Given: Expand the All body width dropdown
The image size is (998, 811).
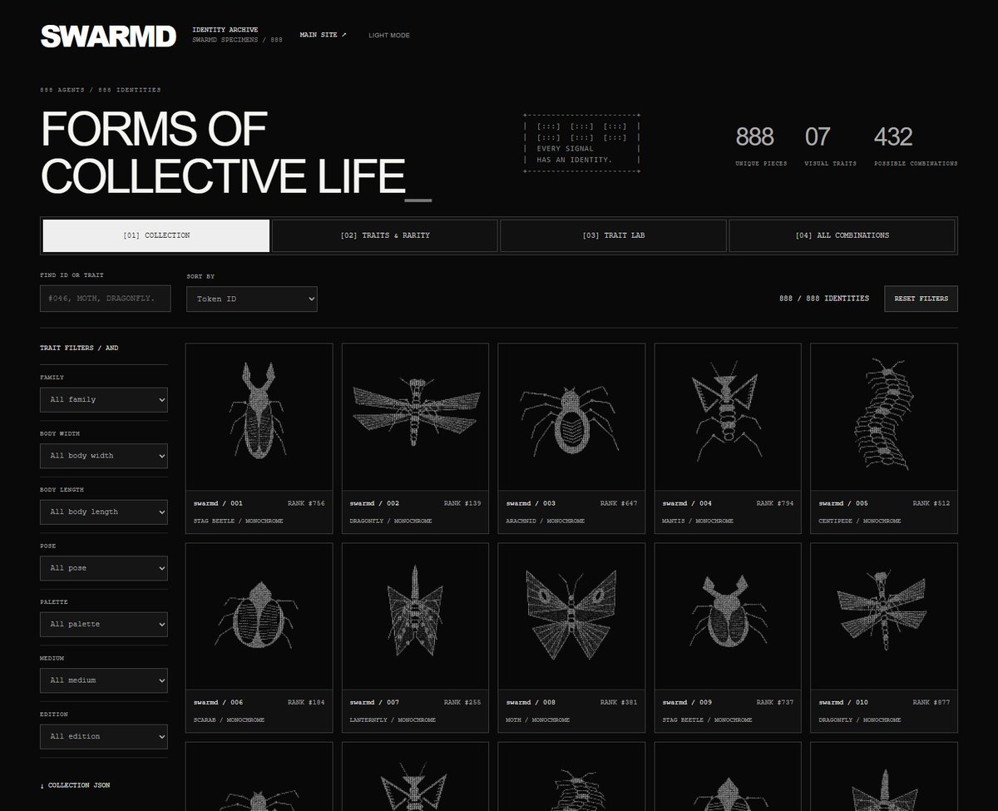Looking at the screenshot, I should [x=104, y=456].
